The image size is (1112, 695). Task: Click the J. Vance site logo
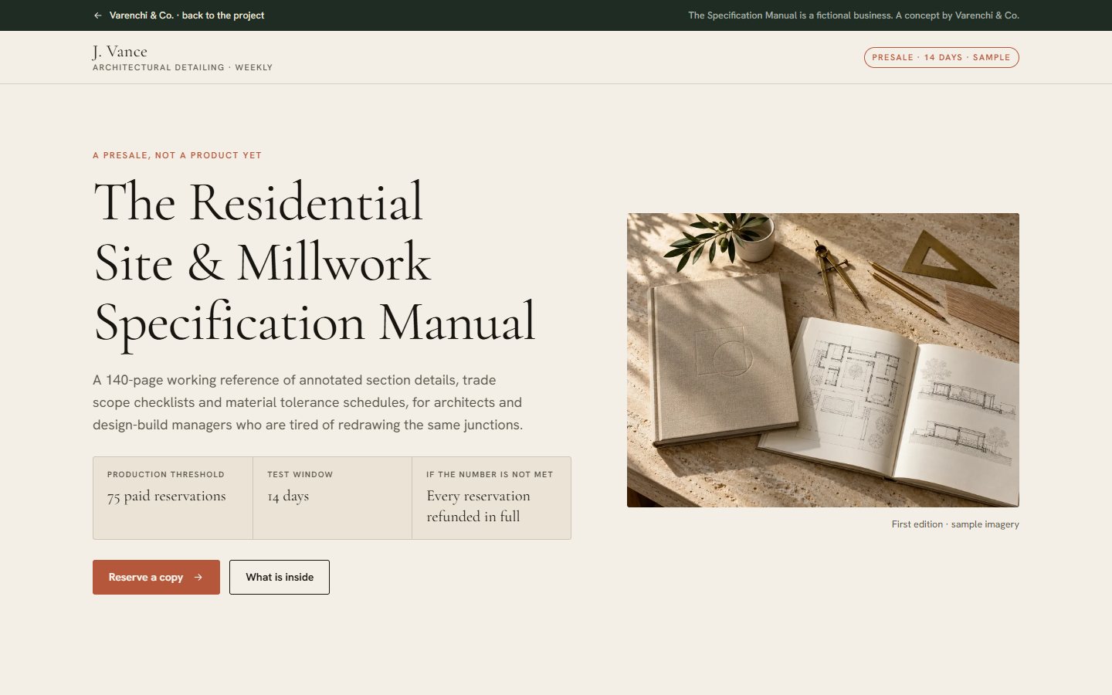(120, 52)
